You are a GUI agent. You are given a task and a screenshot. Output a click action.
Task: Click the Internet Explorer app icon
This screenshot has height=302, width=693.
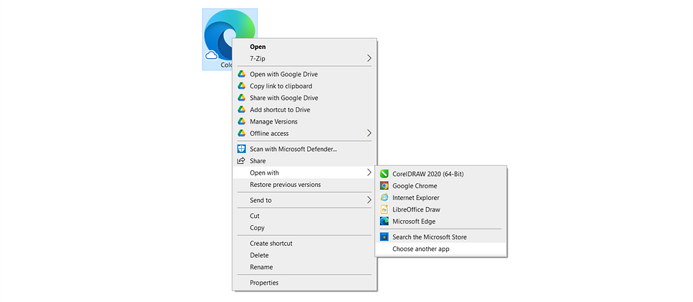pos(384,197)
